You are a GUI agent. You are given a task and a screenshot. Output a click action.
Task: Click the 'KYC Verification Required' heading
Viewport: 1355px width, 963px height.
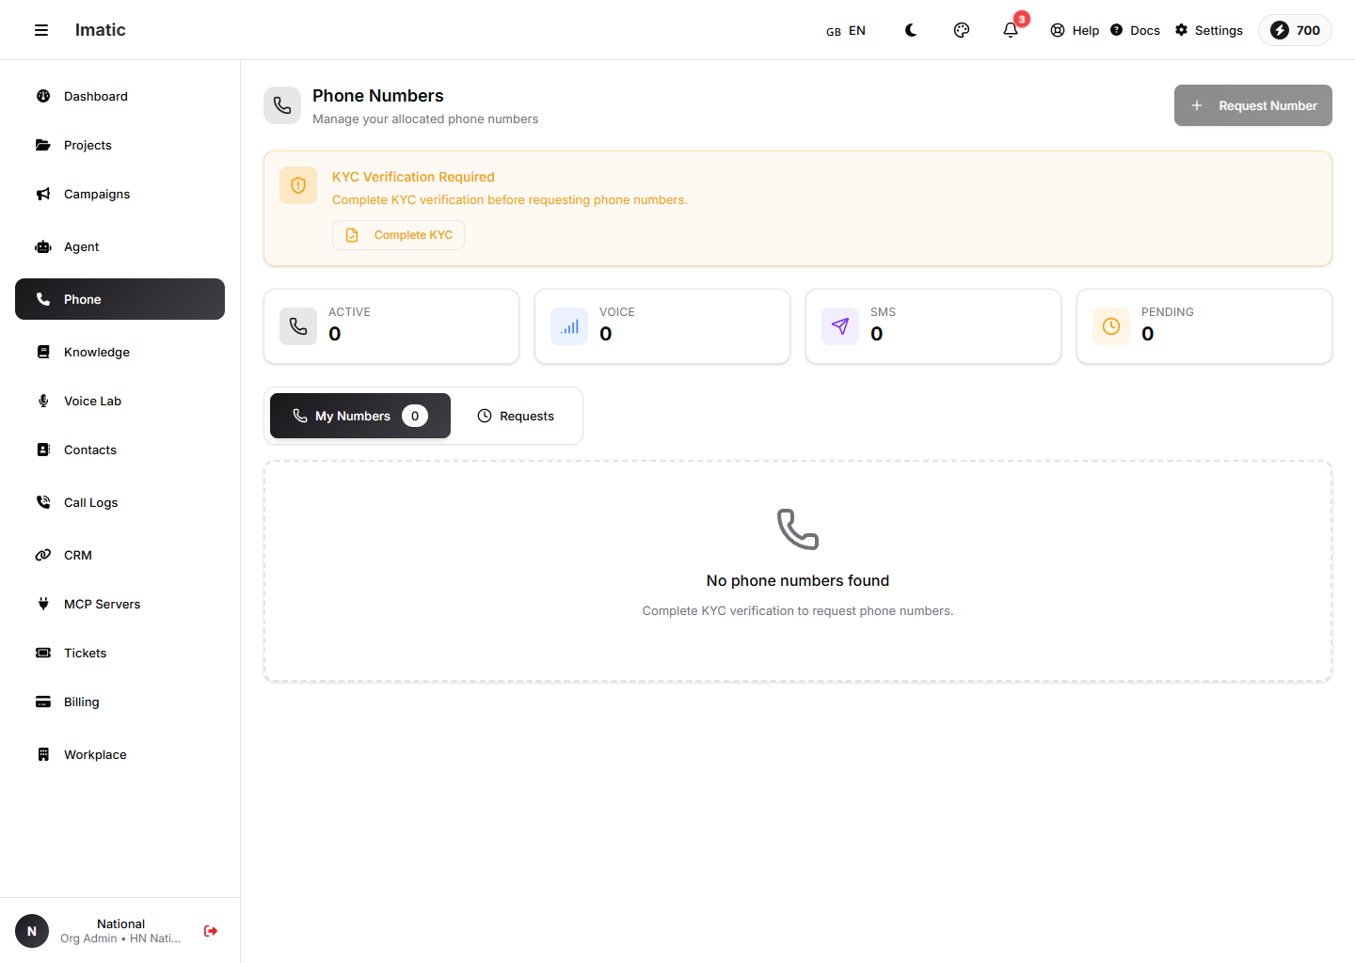[x=413, y=177]
